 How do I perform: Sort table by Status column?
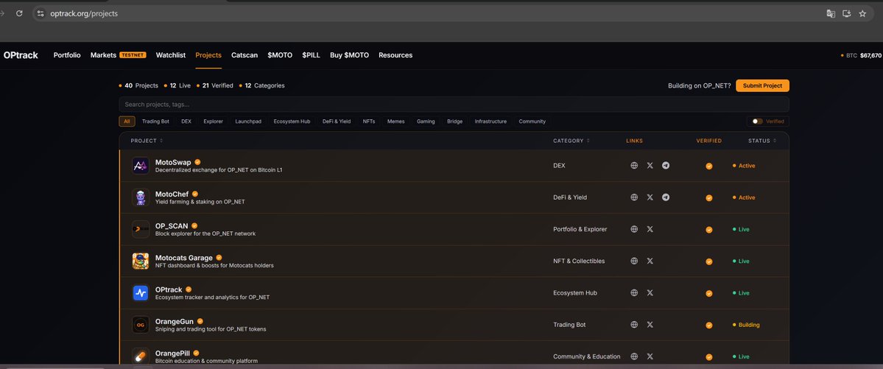pyautogui.click(x=762, y=141)
